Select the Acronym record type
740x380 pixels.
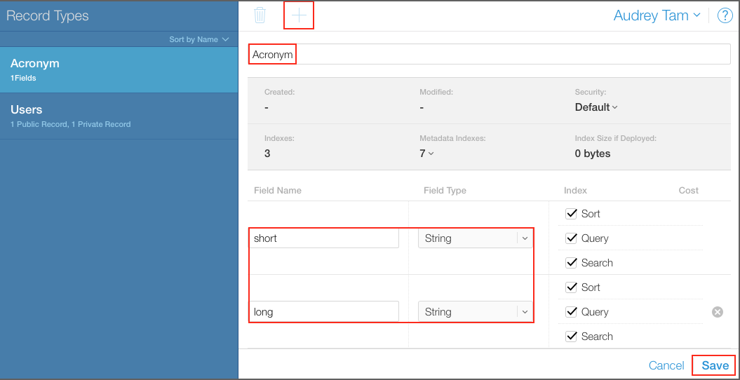click(119, 70)
